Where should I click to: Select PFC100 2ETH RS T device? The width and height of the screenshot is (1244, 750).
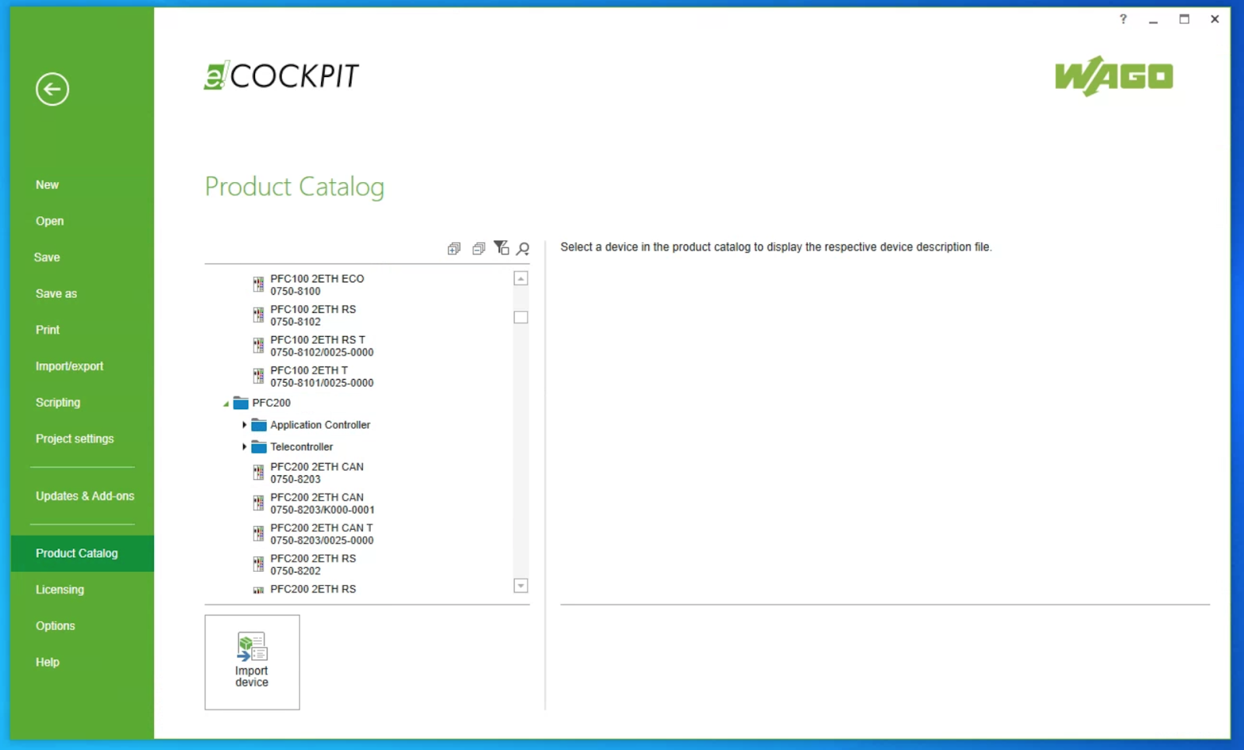[x=322, y=345]
